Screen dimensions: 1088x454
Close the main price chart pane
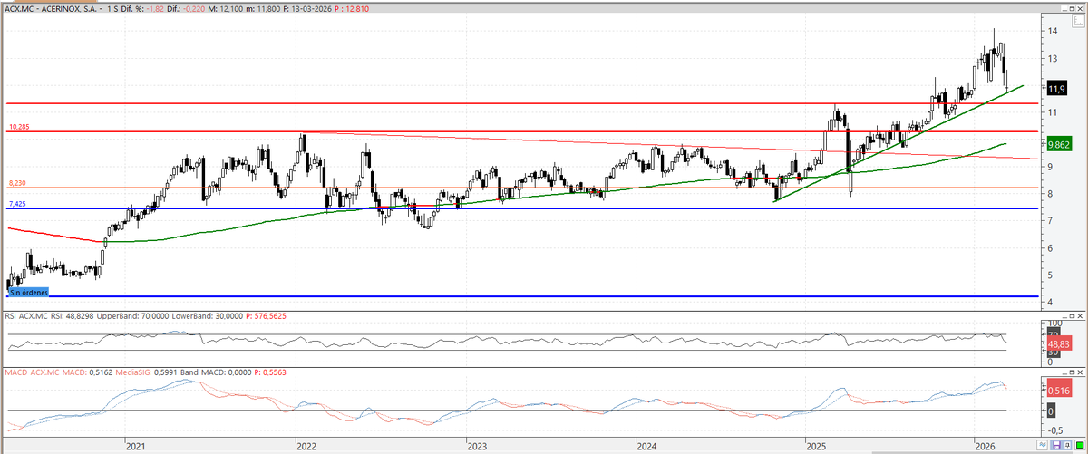1080,8
